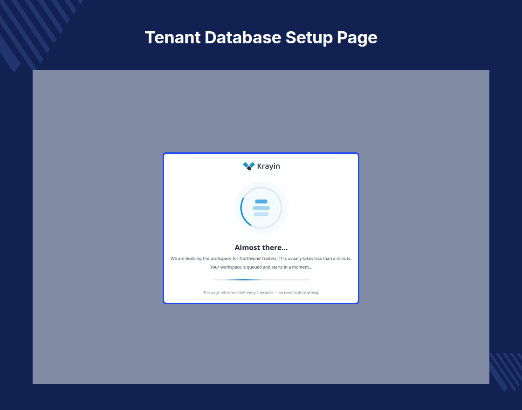Click the 'Tenant Database Setup Page' title
Screen dimensions: 522x410
pos(261,37)
